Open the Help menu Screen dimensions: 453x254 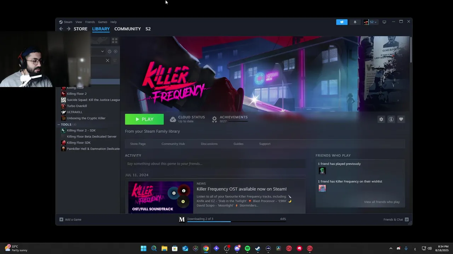click(x=114, y=22)
